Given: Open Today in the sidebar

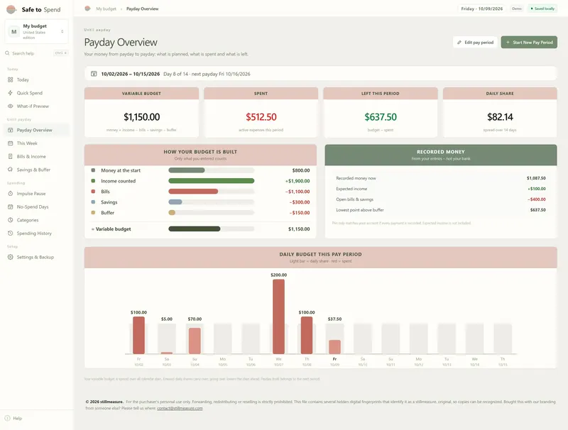Looking at the screenshot, I should click(x=36, y=79).
